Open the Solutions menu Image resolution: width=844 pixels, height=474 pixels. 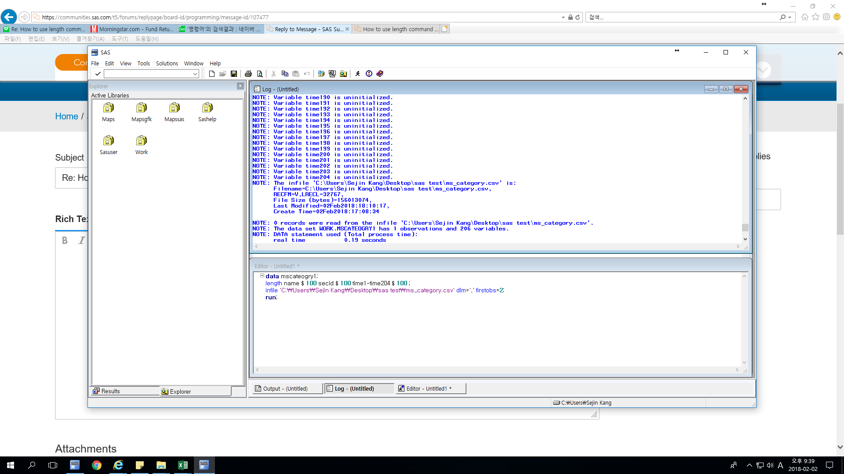coord(167,64)
